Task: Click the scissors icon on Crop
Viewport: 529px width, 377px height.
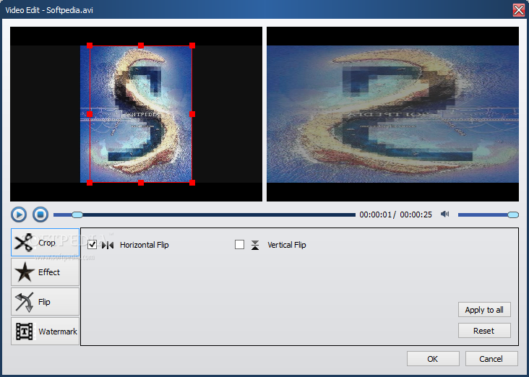Action: [24, 243]
